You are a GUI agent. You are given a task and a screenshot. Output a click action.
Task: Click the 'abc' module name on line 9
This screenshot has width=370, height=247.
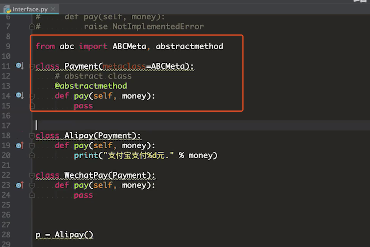click(67, 46)
